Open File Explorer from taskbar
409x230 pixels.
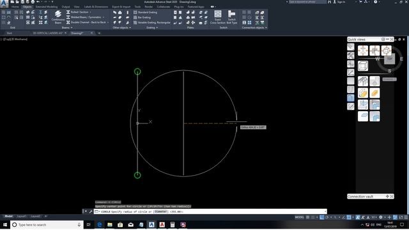tap(110, 224)
